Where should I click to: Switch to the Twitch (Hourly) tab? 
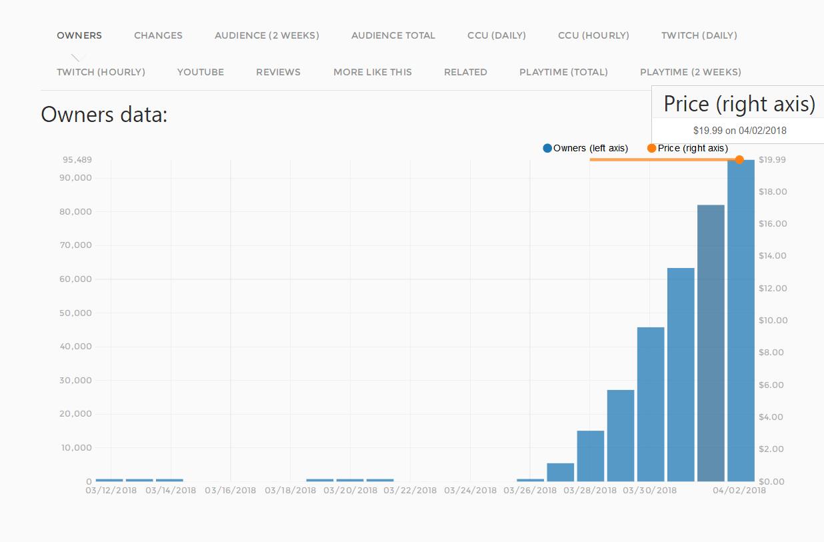click(x=101, y=72)
